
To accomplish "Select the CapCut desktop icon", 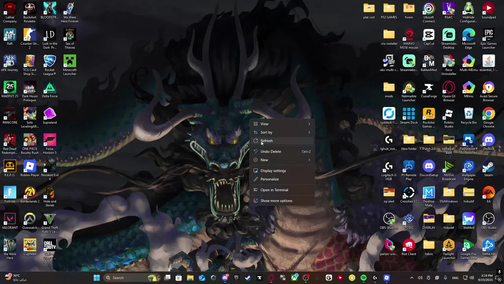I will point(429,37).
